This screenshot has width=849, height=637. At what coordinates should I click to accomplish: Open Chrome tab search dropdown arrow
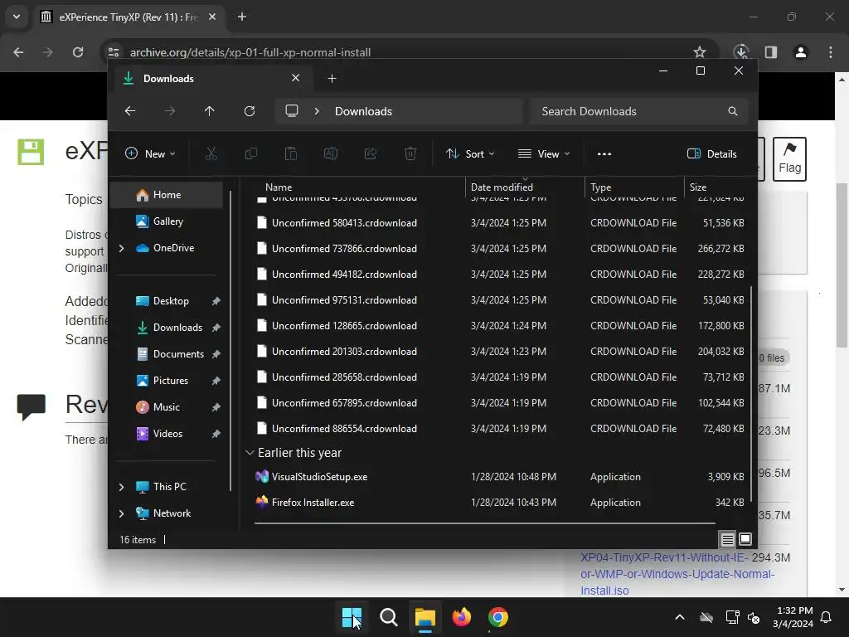(17, 17)
